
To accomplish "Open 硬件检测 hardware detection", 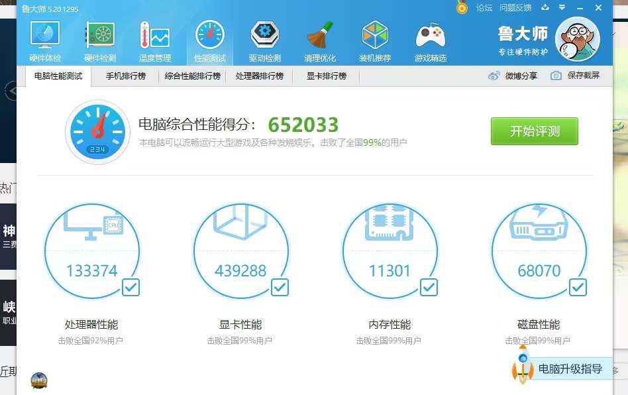I will pyautogui.click(x=100, y=42).
